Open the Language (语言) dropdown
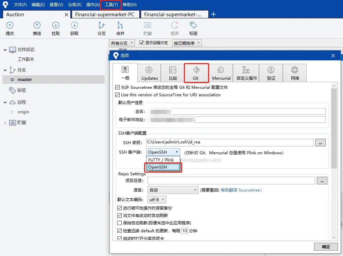The image size is (343, 256). coord(173,190)
